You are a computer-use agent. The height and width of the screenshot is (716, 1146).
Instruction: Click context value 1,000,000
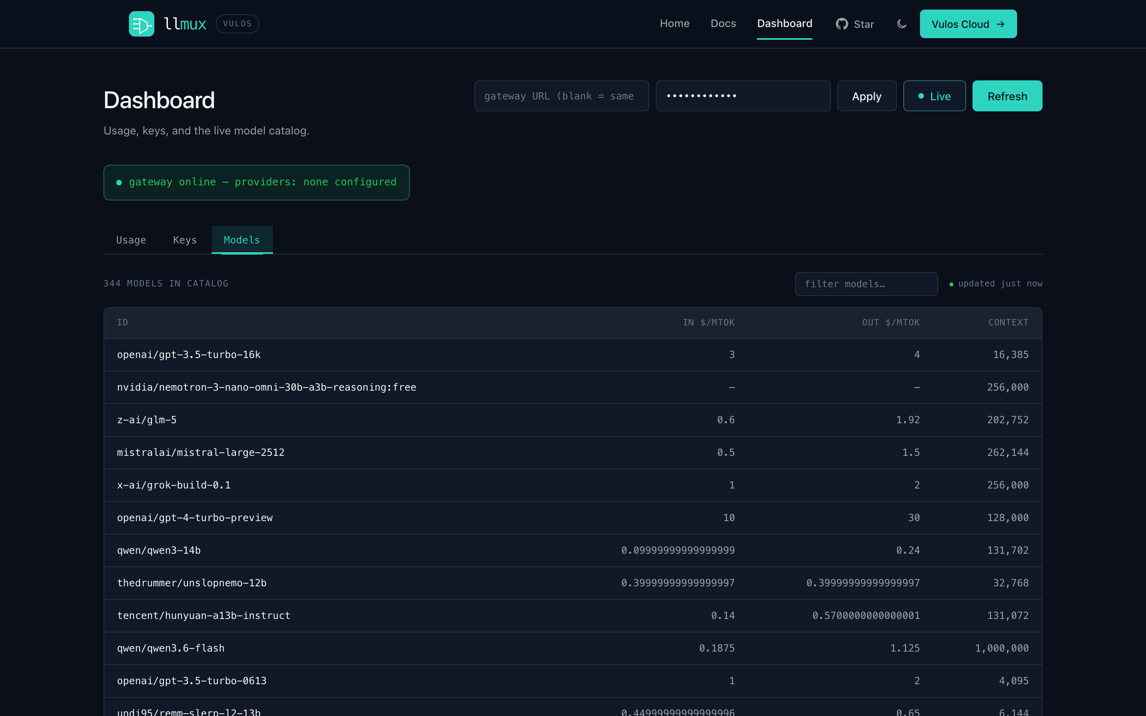coord(1002,648)
